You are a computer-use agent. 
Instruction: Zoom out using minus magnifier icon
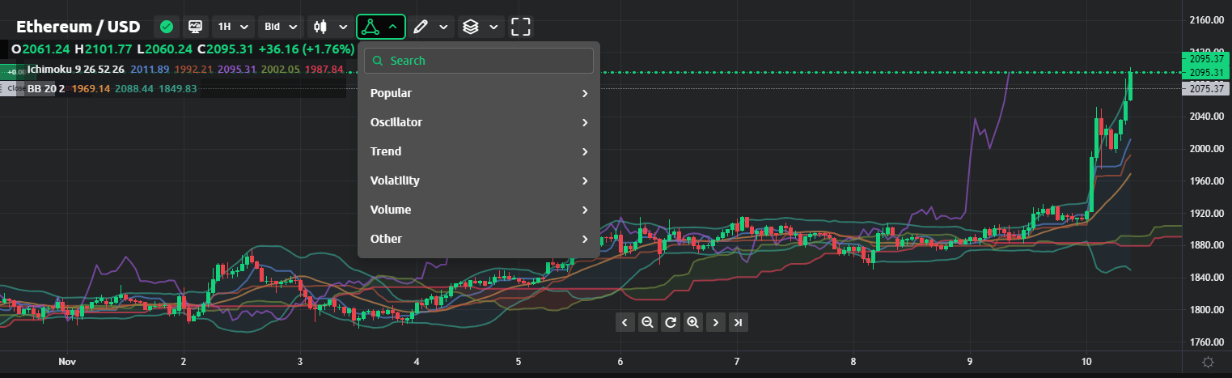point(647,322)
